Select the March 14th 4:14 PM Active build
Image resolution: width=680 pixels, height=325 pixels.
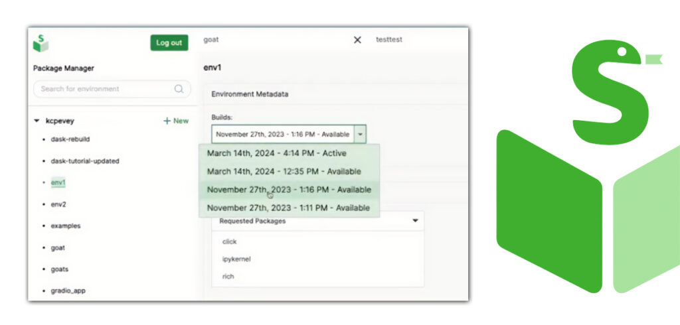pos(290,153)
